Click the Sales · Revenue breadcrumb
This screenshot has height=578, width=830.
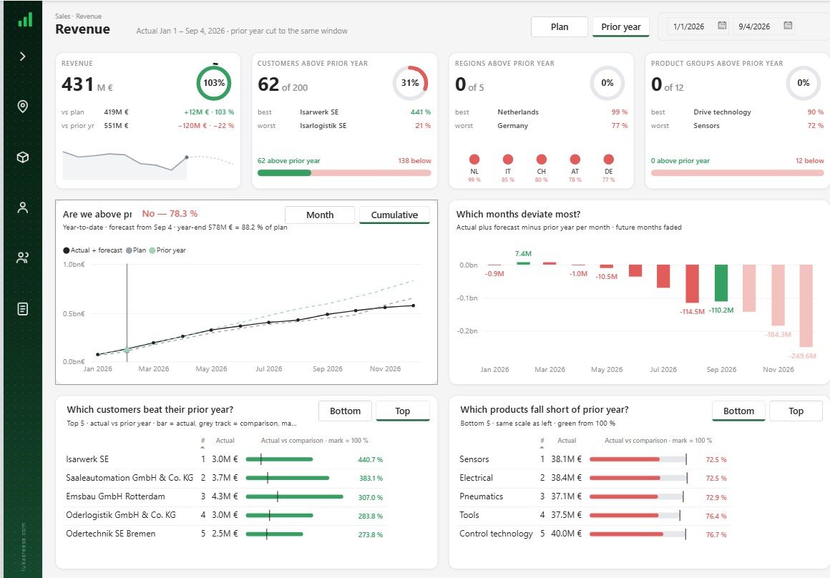coord(78,16)
